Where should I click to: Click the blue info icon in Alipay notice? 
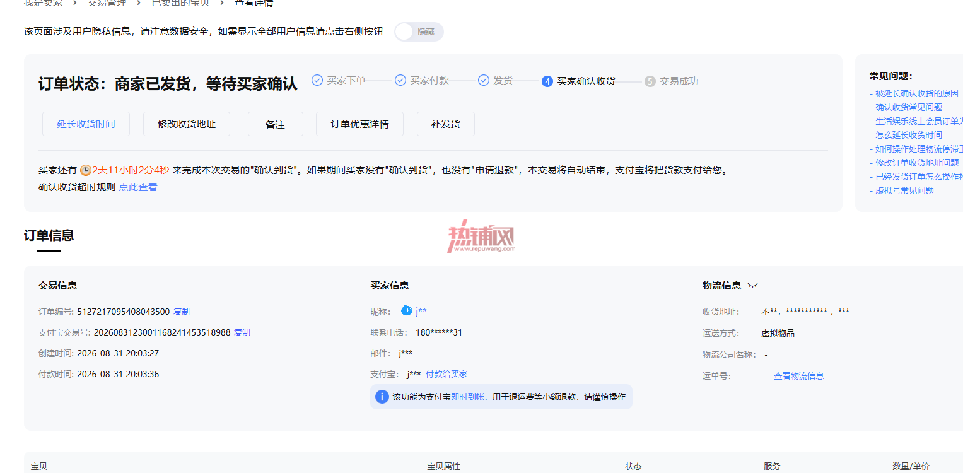click(382, 397)
